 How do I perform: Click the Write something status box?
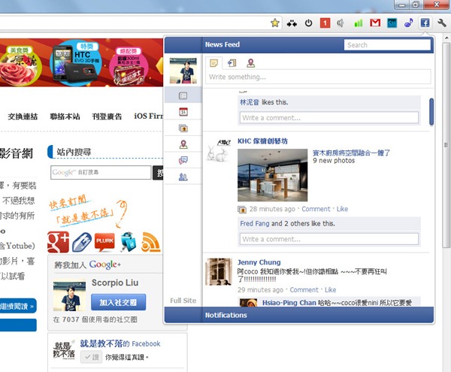tap(318, 77)
